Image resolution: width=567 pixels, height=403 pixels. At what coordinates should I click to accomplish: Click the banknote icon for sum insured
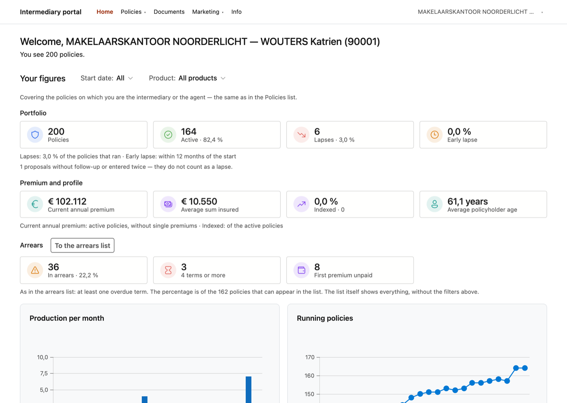168,205
